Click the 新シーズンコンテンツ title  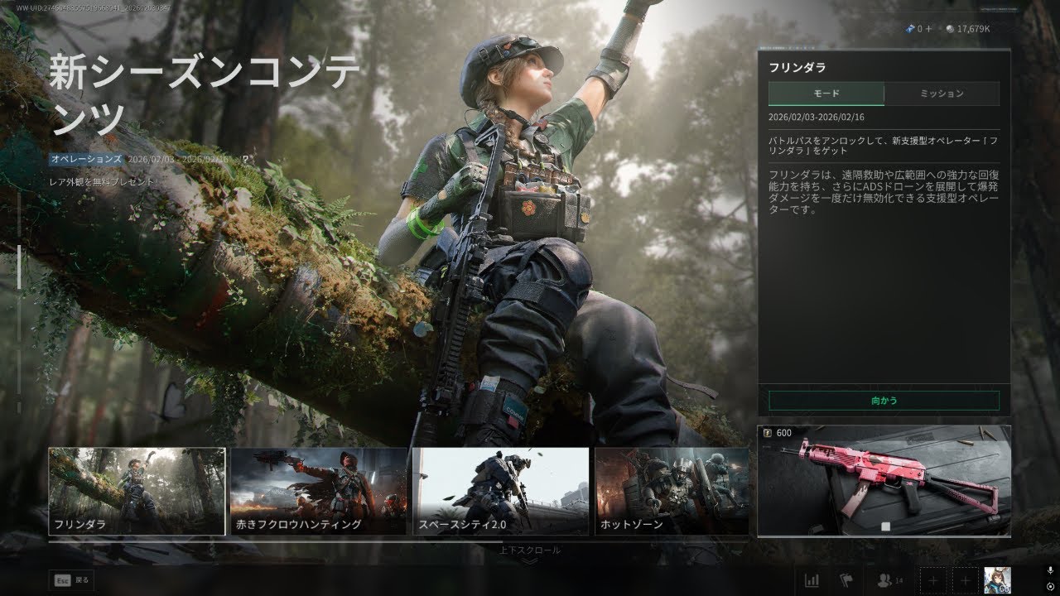(205, 97)
